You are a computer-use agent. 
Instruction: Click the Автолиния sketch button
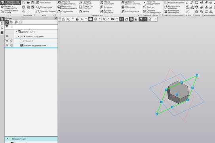(44, 3)
